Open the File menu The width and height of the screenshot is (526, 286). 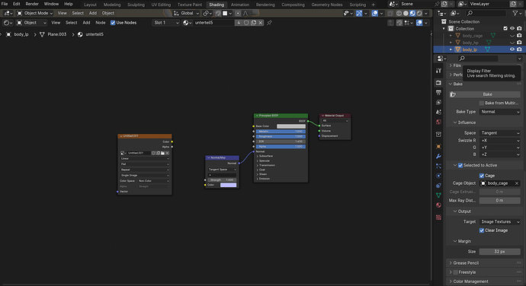[5, 4]
